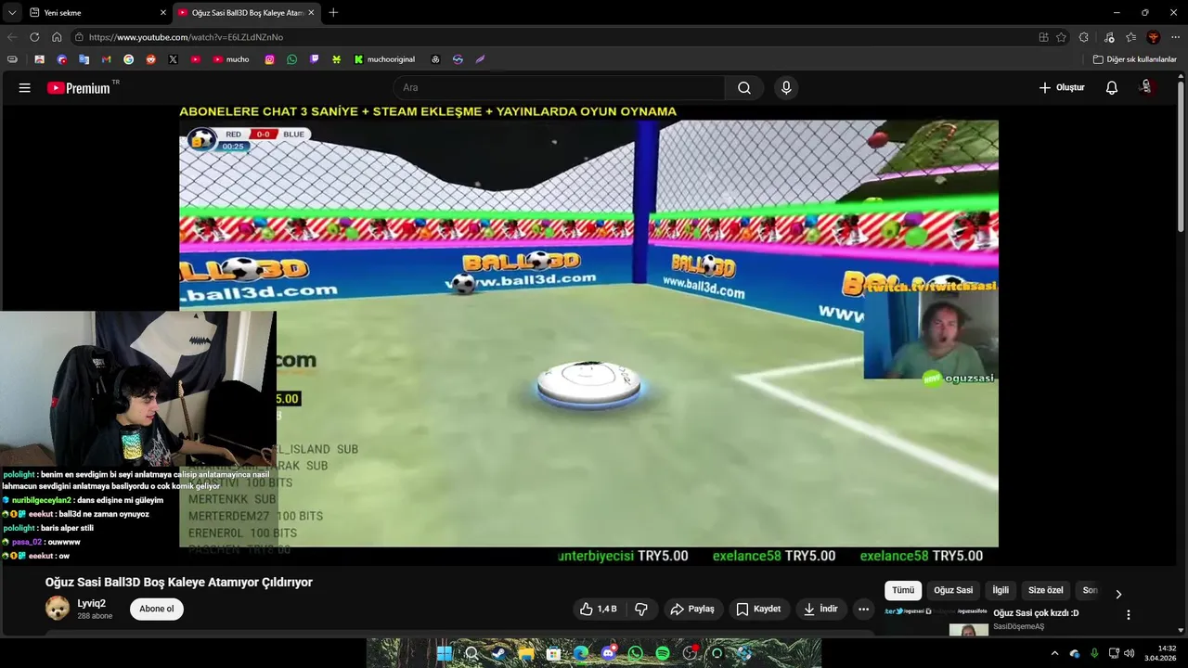Open Instagram bookmark in favorites bar
Screen dimensions: 1188x668
pyautogui.click(x=269, y=59)
